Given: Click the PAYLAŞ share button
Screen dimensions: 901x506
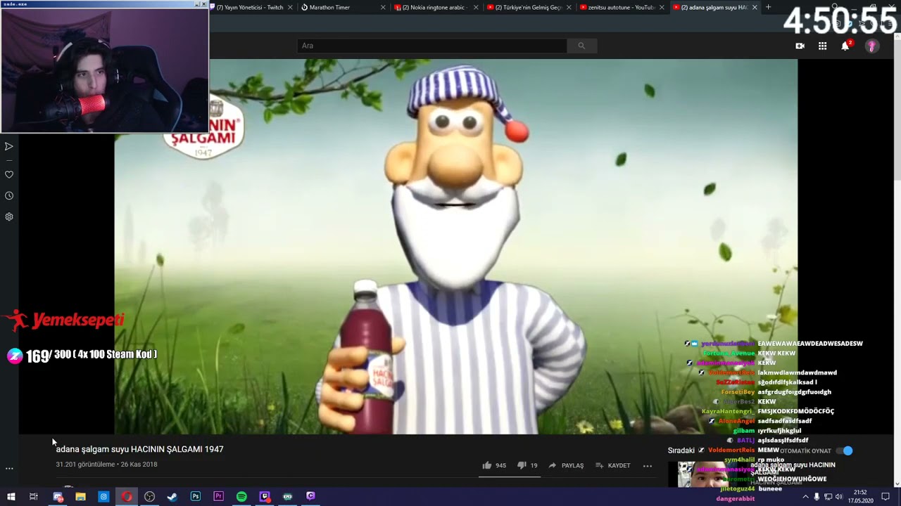Looking at the screenshot, I should coord(566,465).
